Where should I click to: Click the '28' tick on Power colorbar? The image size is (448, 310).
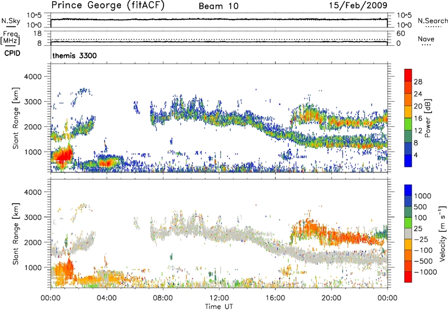coord(418,82)
